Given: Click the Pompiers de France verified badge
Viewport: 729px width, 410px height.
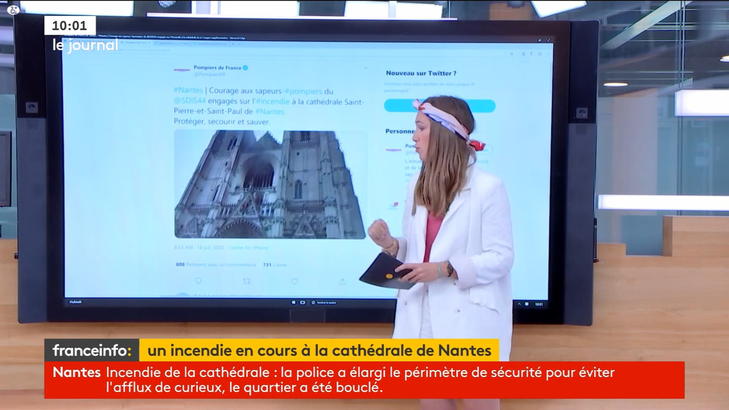Looking at the screenshot, I should tap(245, 67).
